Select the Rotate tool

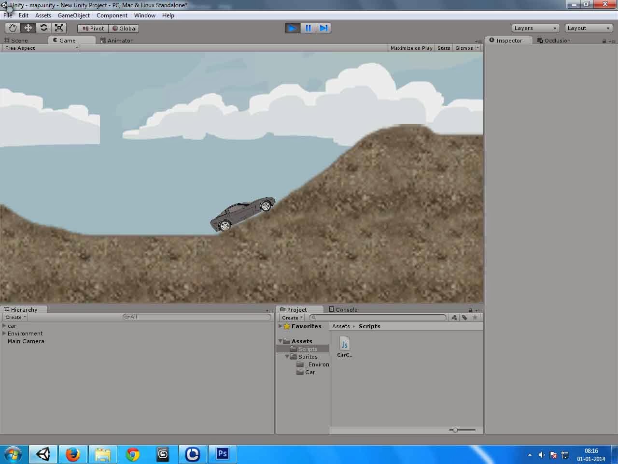coord(43,28)
